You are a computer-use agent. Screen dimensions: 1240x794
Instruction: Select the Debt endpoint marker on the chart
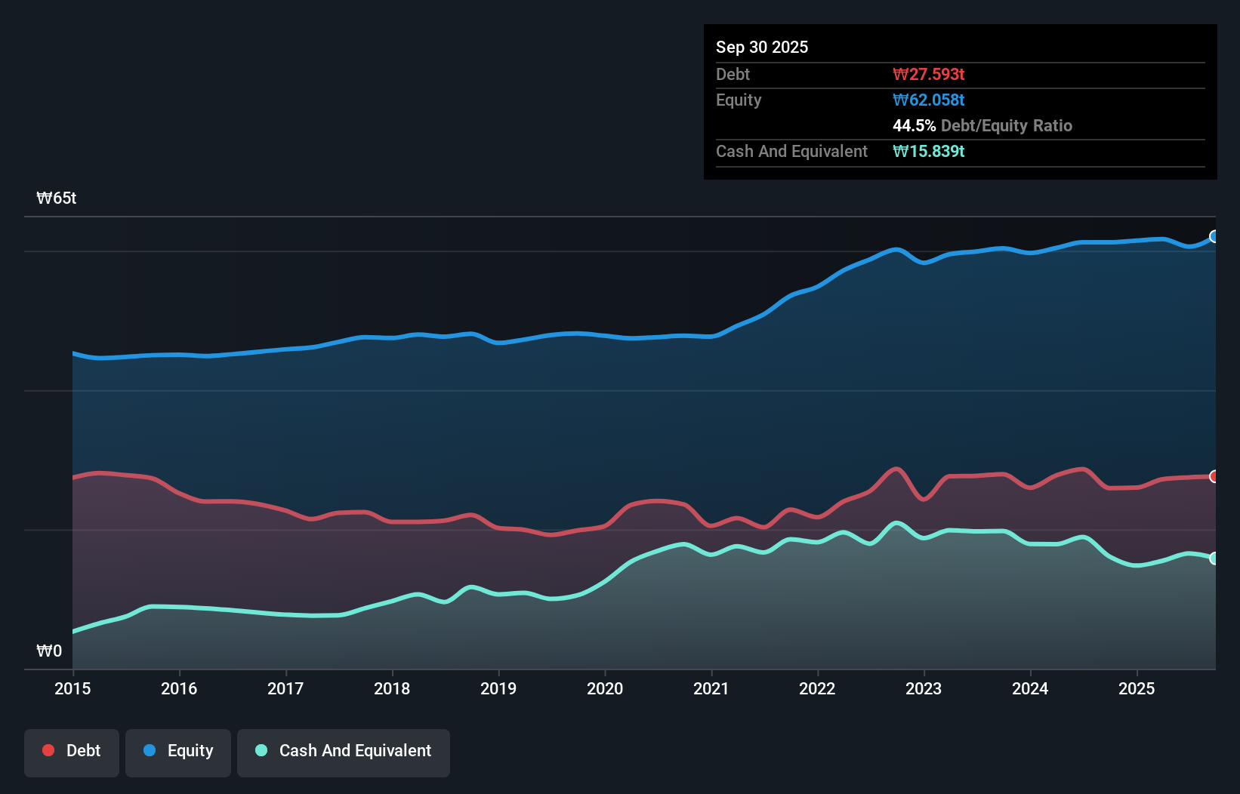pyautogui.click(x=1214, y=476)
